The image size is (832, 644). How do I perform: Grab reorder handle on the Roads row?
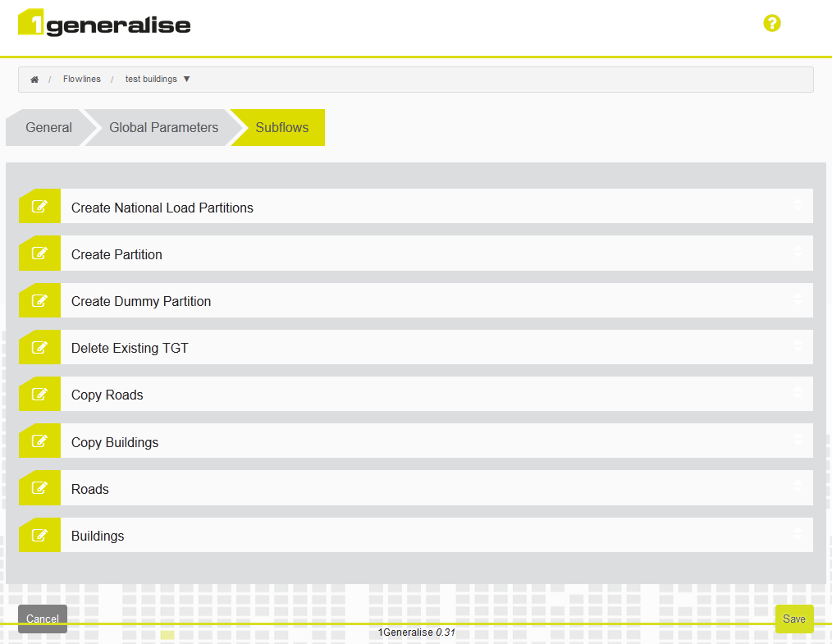[x=798, y=486]
